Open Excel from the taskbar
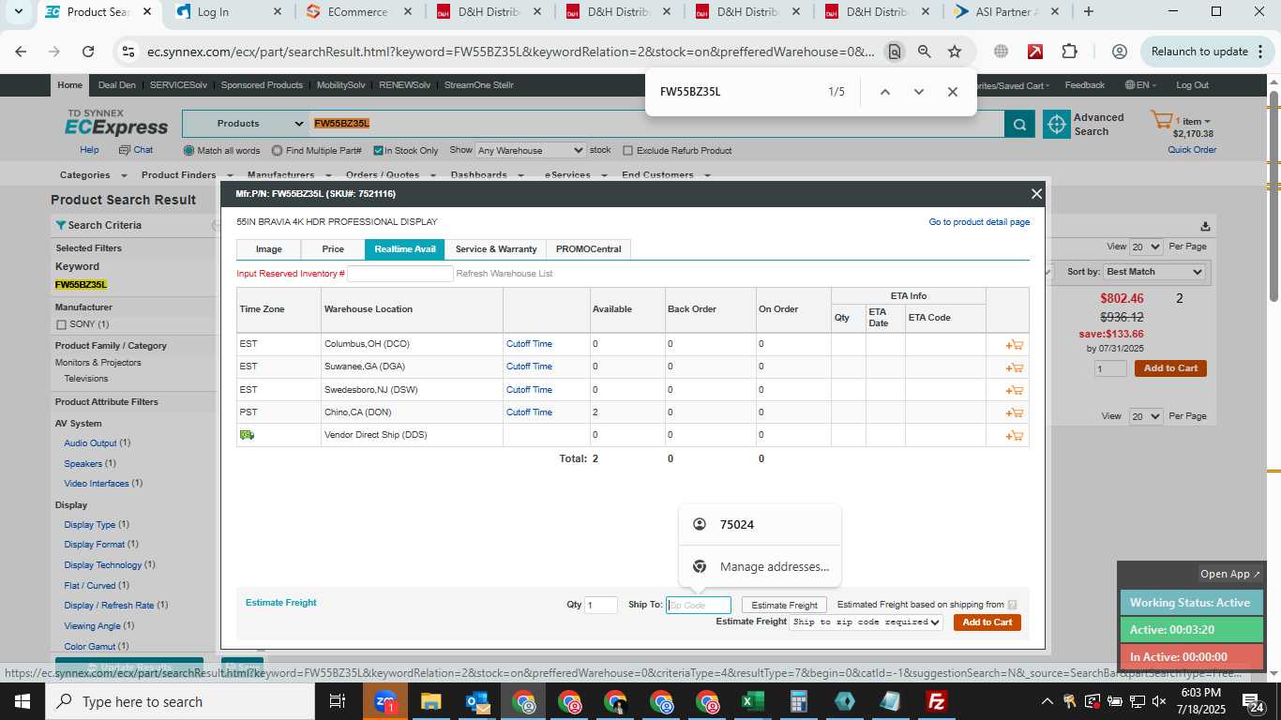1281x720 pixels. point(752,701)
